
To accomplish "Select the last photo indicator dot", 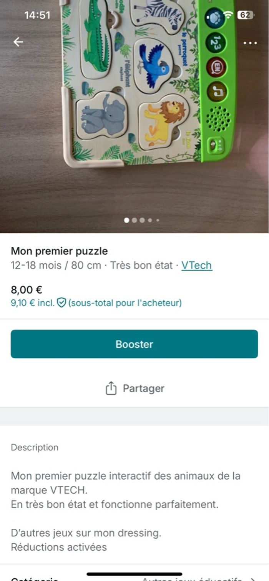I will pos(158,220).
